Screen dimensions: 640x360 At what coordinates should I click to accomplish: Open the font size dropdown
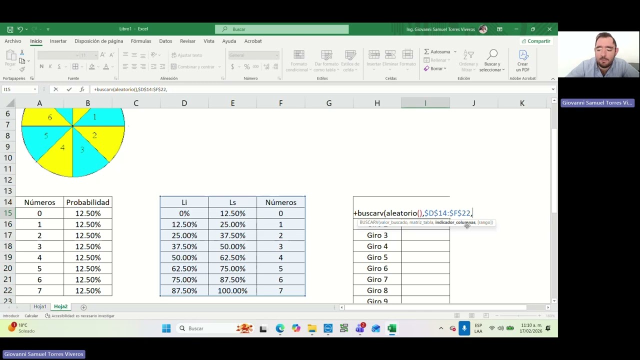point(97,55)
